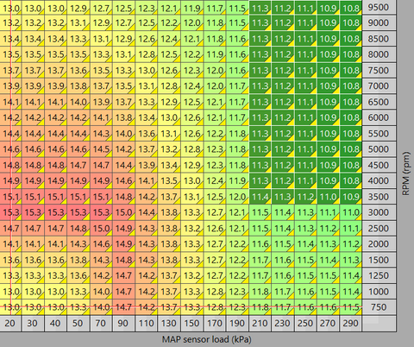Click cell 12.0 at 3500 RPM, 190 kPa
Image resolution: width=414 pixels, height=347 pixels.
pos(238,197)
